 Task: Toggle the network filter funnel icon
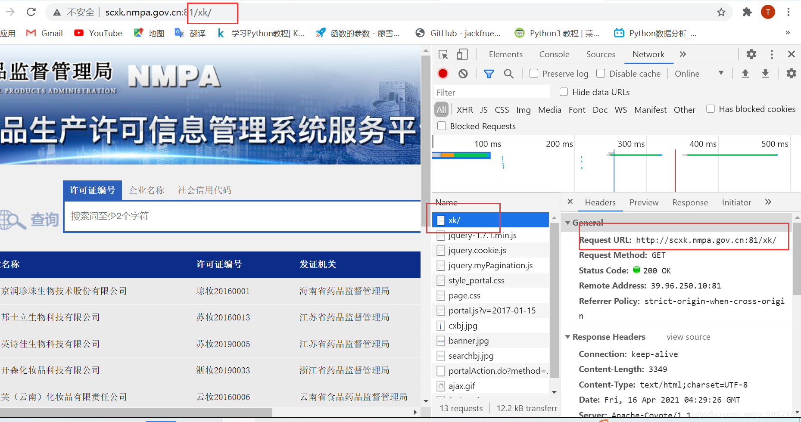tap(489, 74)
